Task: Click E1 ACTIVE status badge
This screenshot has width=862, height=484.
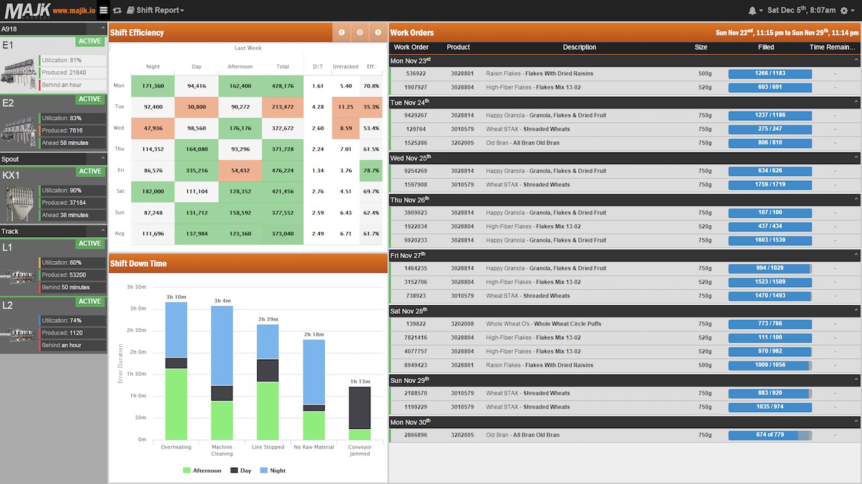Action: pyautogui.click(x=90, y=41)
